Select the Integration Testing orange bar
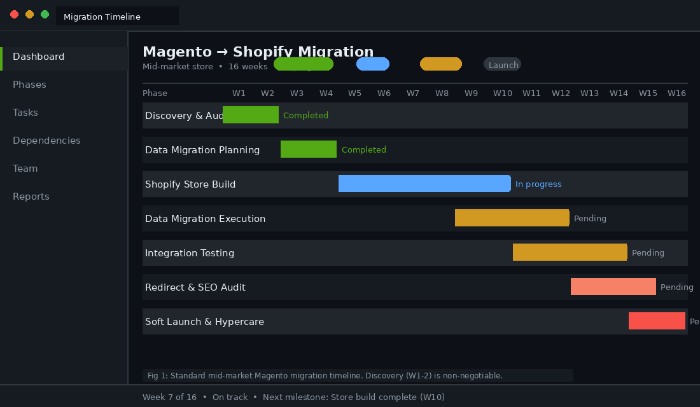Viewport: 700px width, 407px height. (x=570, y=252)
